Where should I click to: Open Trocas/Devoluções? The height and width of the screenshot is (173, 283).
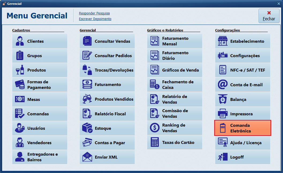pyautogui.click(x=107, y=70)
